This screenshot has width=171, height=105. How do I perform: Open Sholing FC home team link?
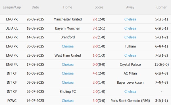[68, 91]
